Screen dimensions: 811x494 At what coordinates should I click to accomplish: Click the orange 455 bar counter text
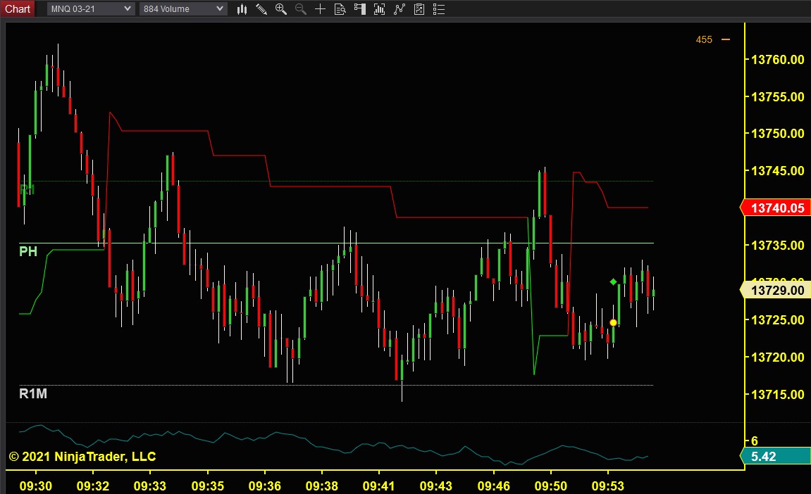click(x=704, y=40)
